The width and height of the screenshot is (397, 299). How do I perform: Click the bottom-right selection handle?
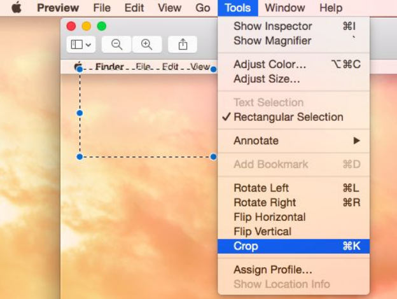coord(213,157)
